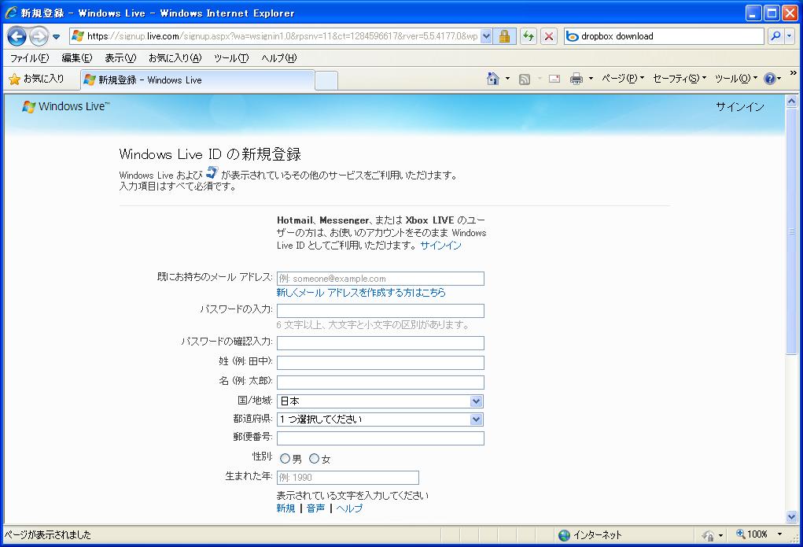Expand the Home button dropdown arrow

tap(507, 79)
